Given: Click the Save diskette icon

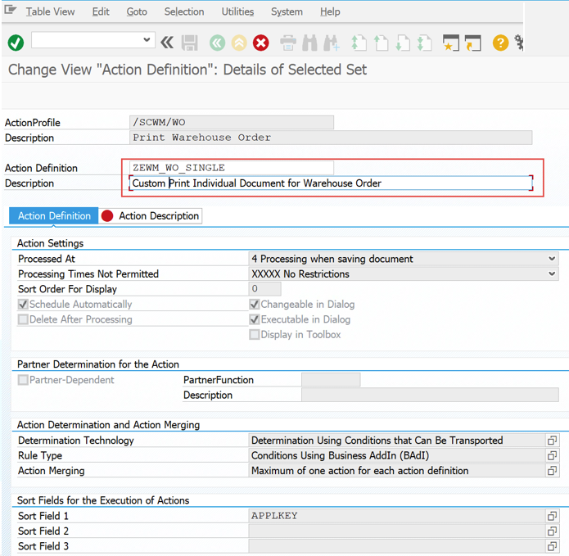Looking at the screenshot, I should click(x=190, y=43).
